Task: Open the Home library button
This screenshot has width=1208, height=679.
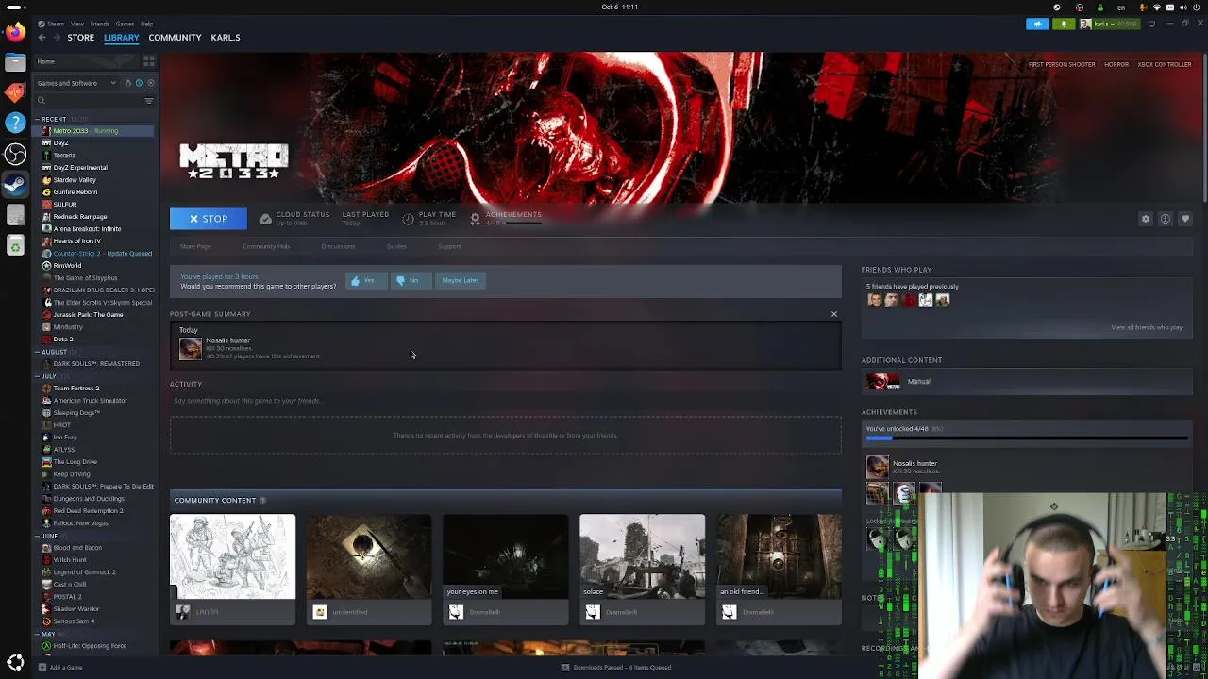Action: point(85,61)
